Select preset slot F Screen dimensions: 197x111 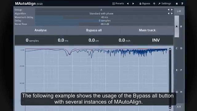(181, 70)
